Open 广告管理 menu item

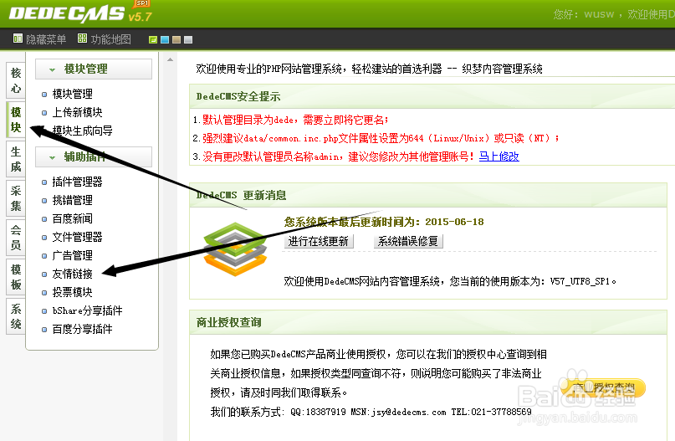72,255
